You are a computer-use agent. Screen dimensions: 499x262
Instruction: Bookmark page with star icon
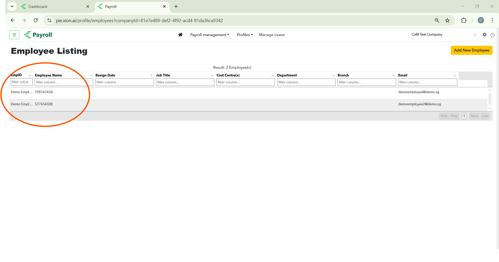point(447,20)
